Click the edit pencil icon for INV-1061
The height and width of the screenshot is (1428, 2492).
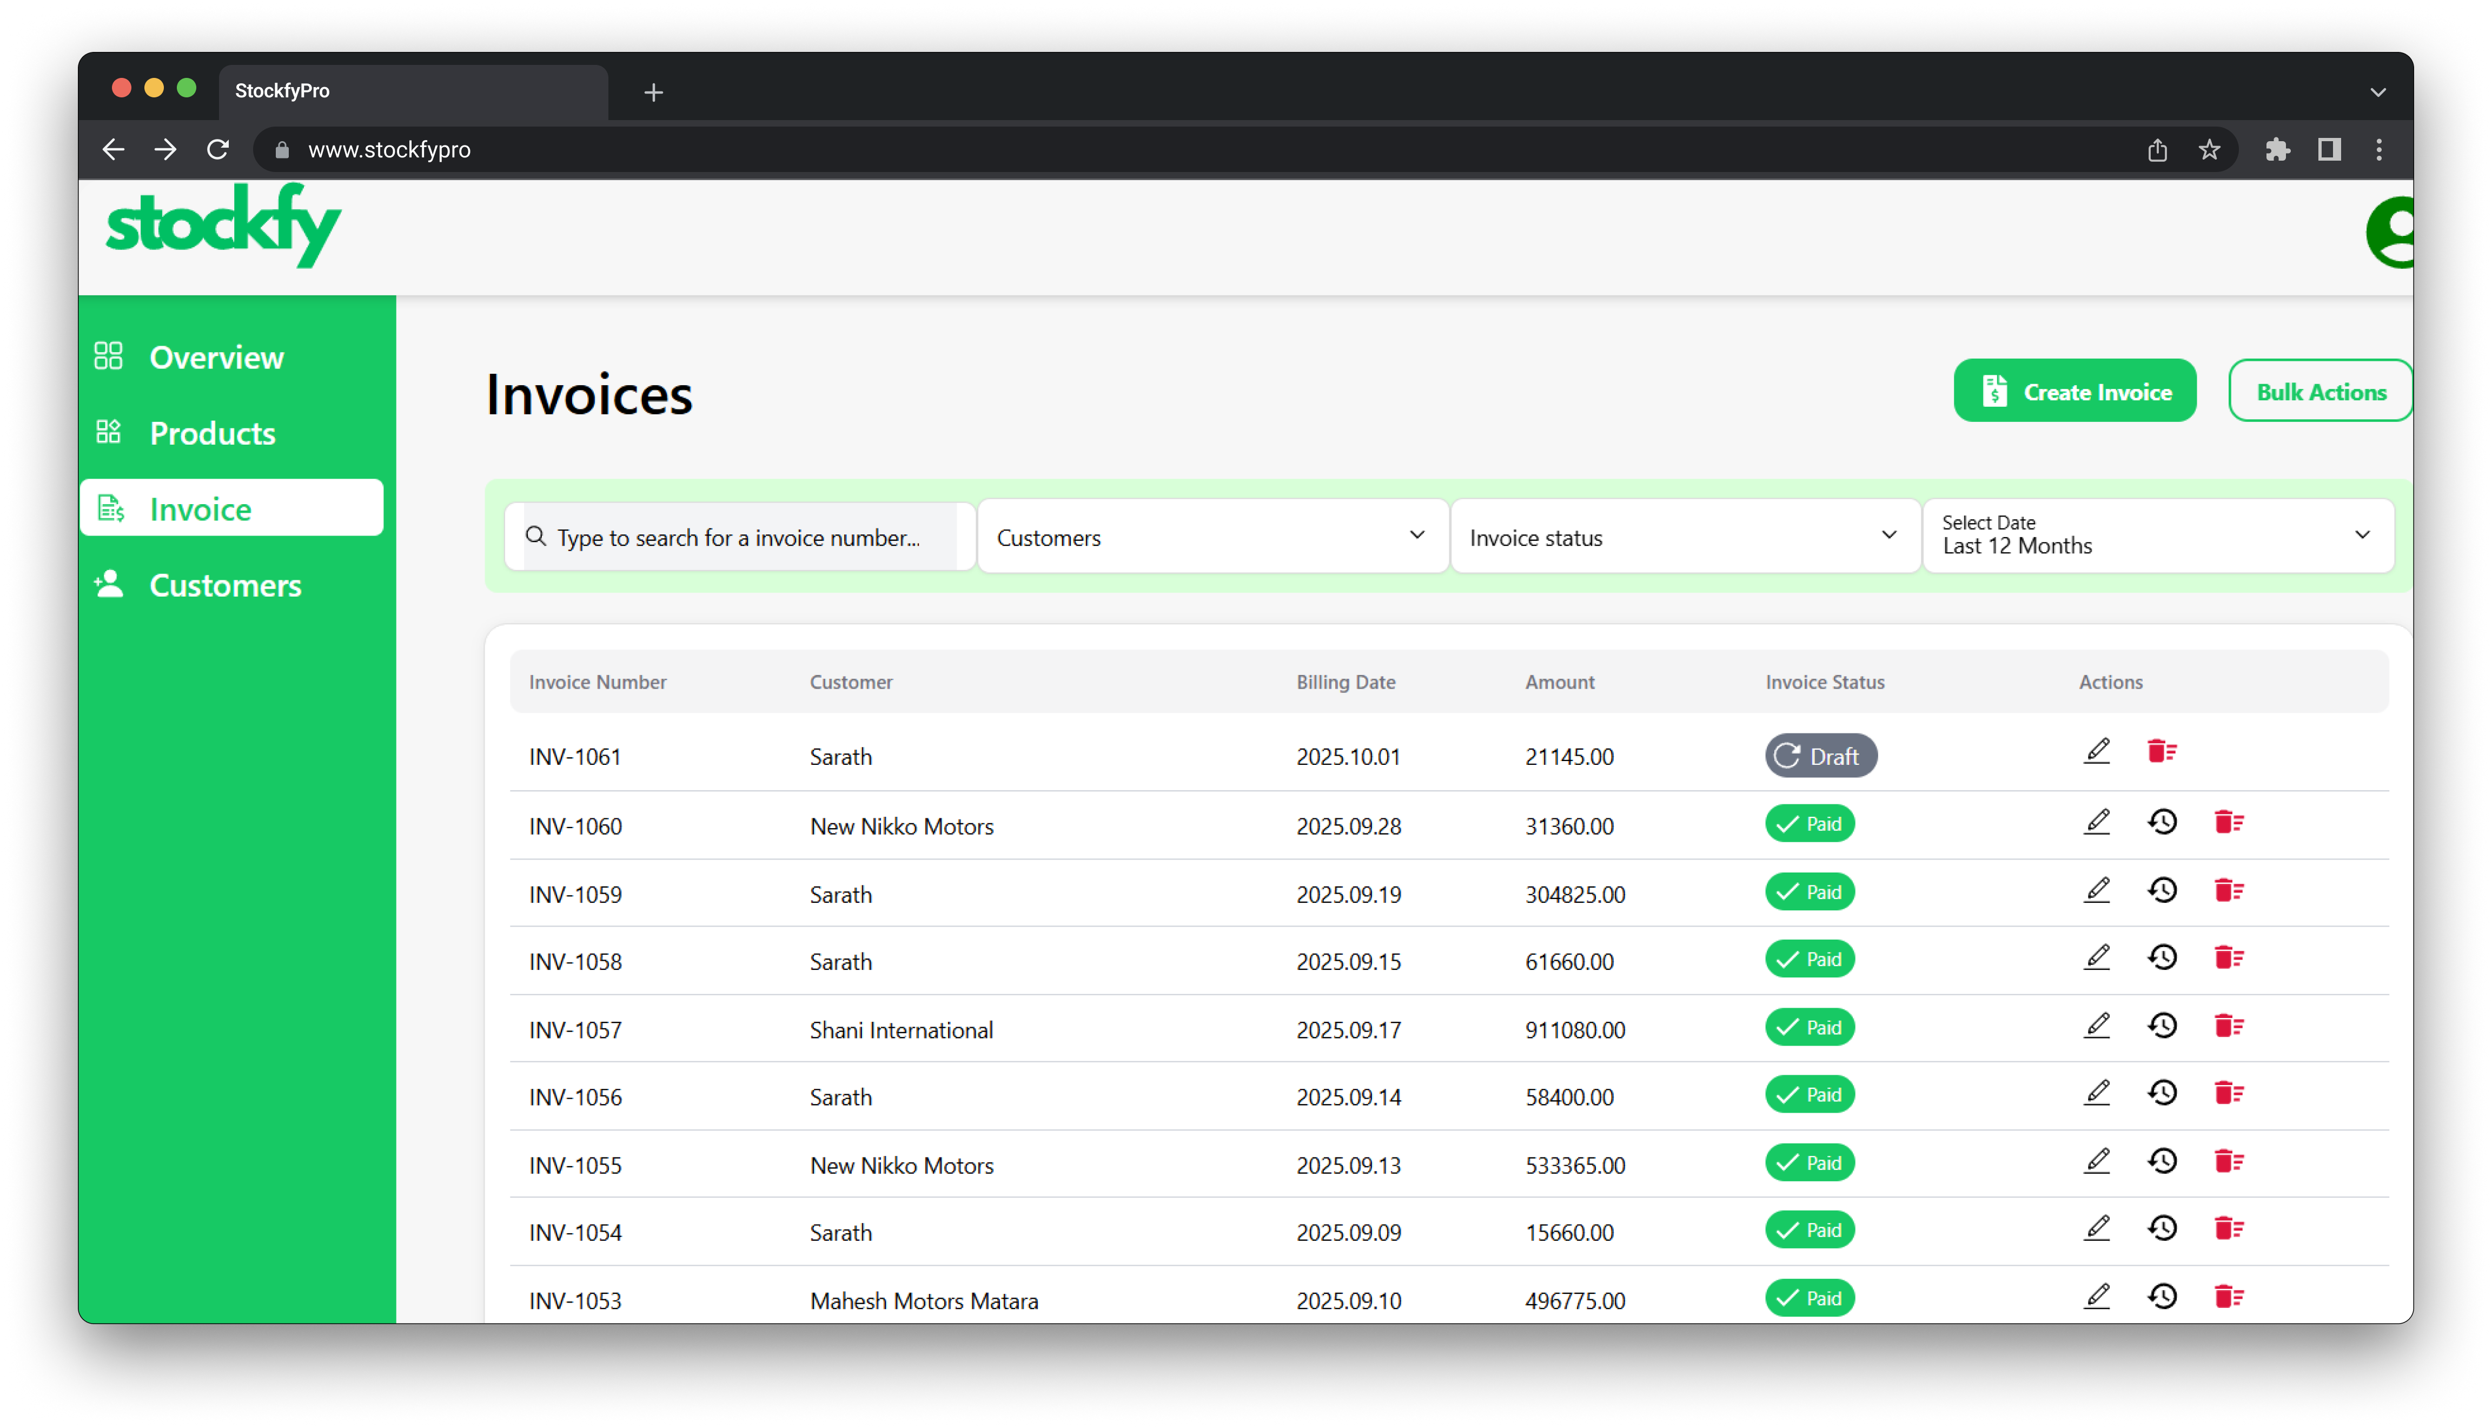coord(2097,751)
